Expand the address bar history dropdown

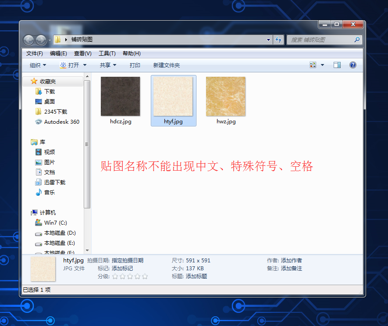[268, 39]
